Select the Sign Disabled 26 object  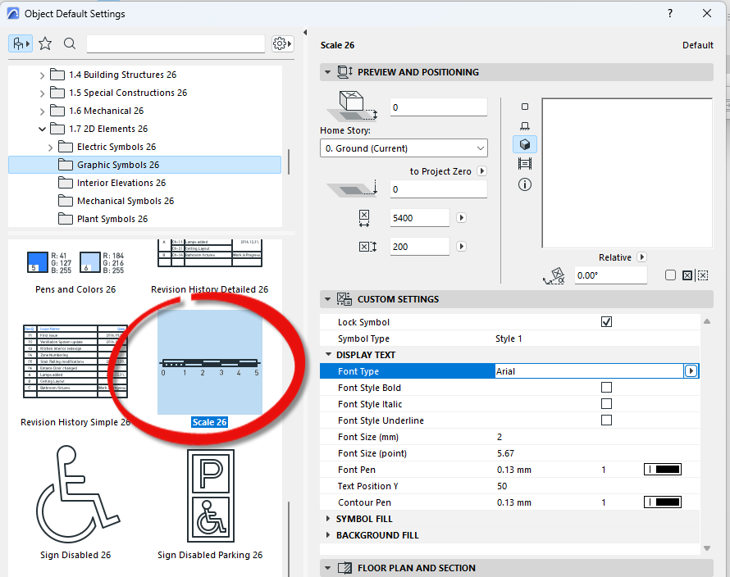point(75,502)
